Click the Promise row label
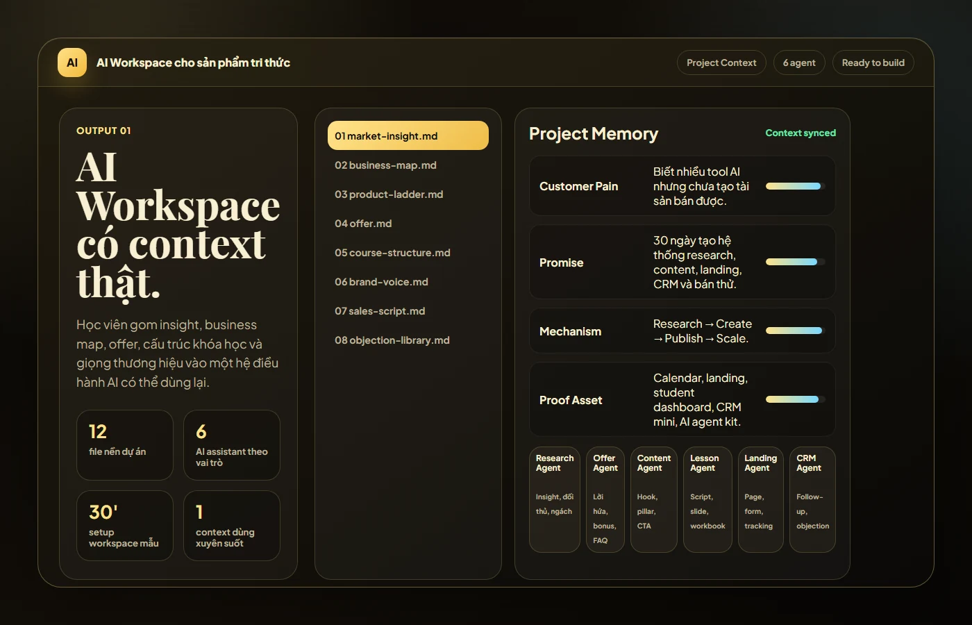 [561, 262]
